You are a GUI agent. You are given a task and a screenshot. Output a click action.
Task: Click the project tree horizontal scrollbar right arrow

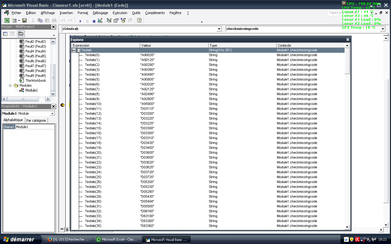tap(48, 99)
